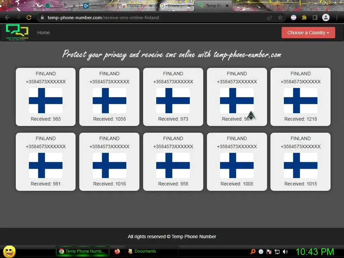The image size is (344, 258).
Task: Go to the Home nav link
Action: (43, 33)
